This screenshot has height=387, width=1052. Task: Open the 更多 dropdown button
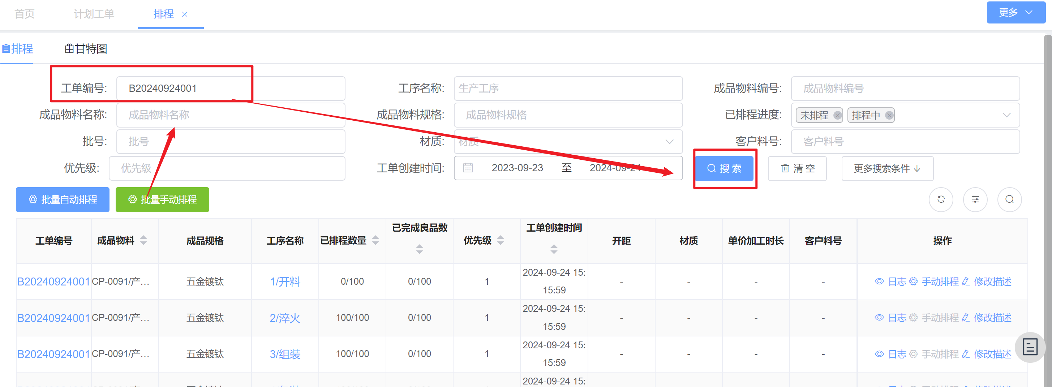(x=1015, y=12)
